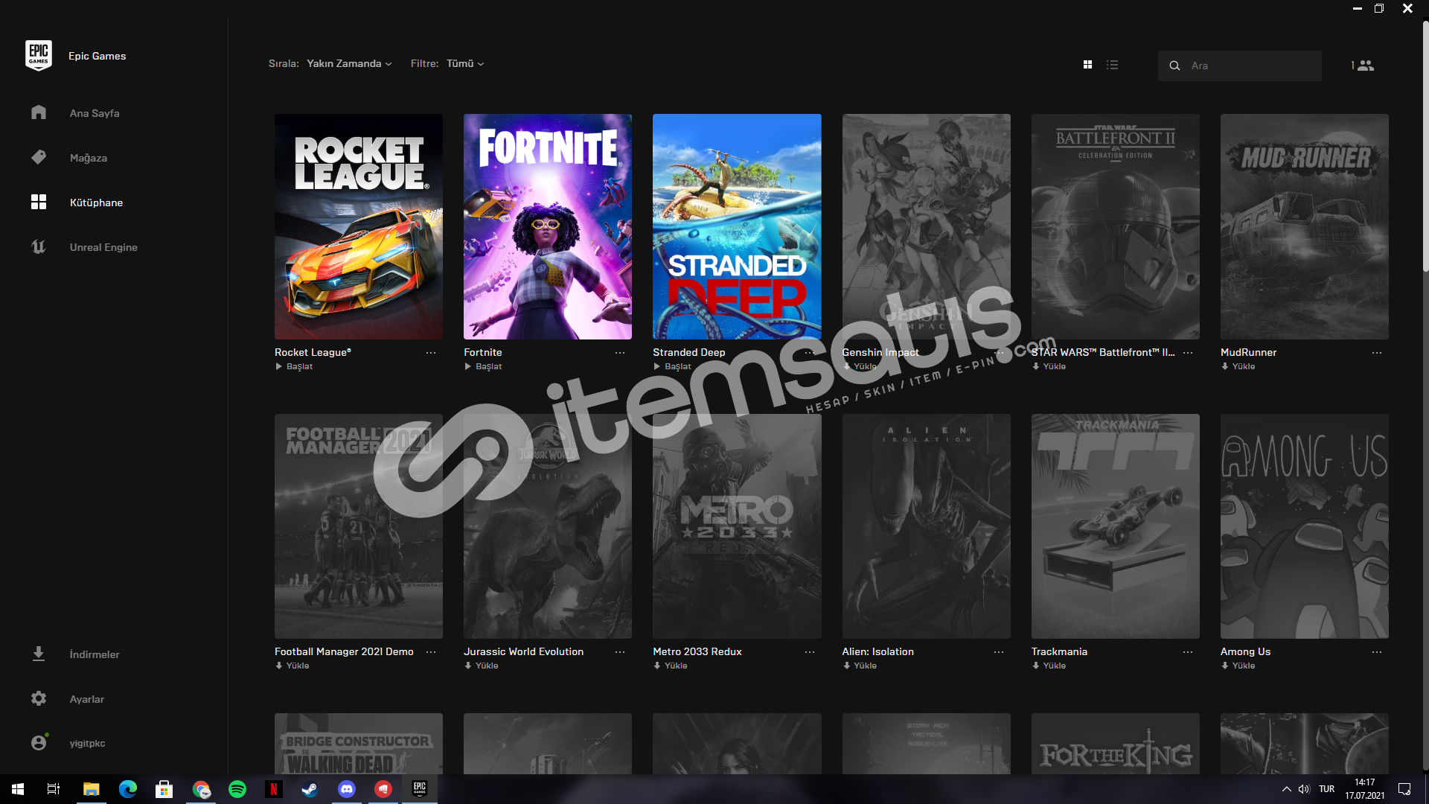This screenshot has width=1429, height=804.
Task: Launch Fortnite with Başlat
Action: (483, 366)
